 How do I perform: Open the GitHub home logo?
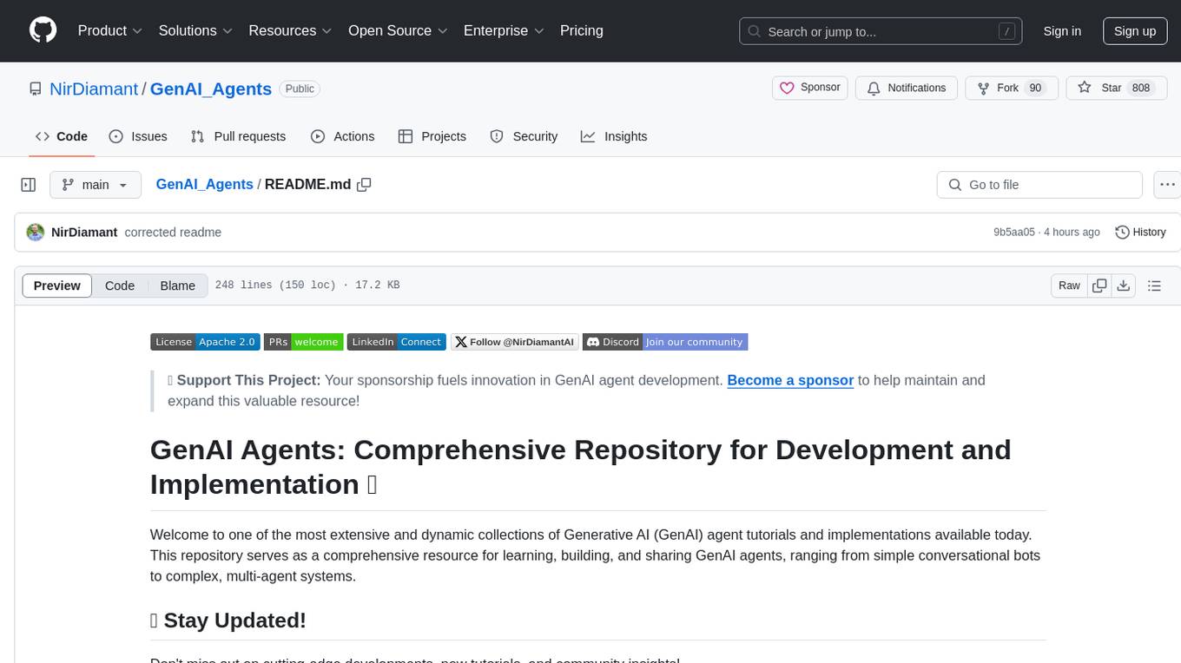pos(43,30)
